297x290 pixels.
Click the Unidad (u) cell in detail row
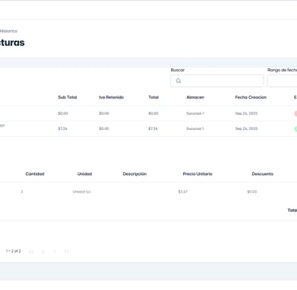[82, 192]
